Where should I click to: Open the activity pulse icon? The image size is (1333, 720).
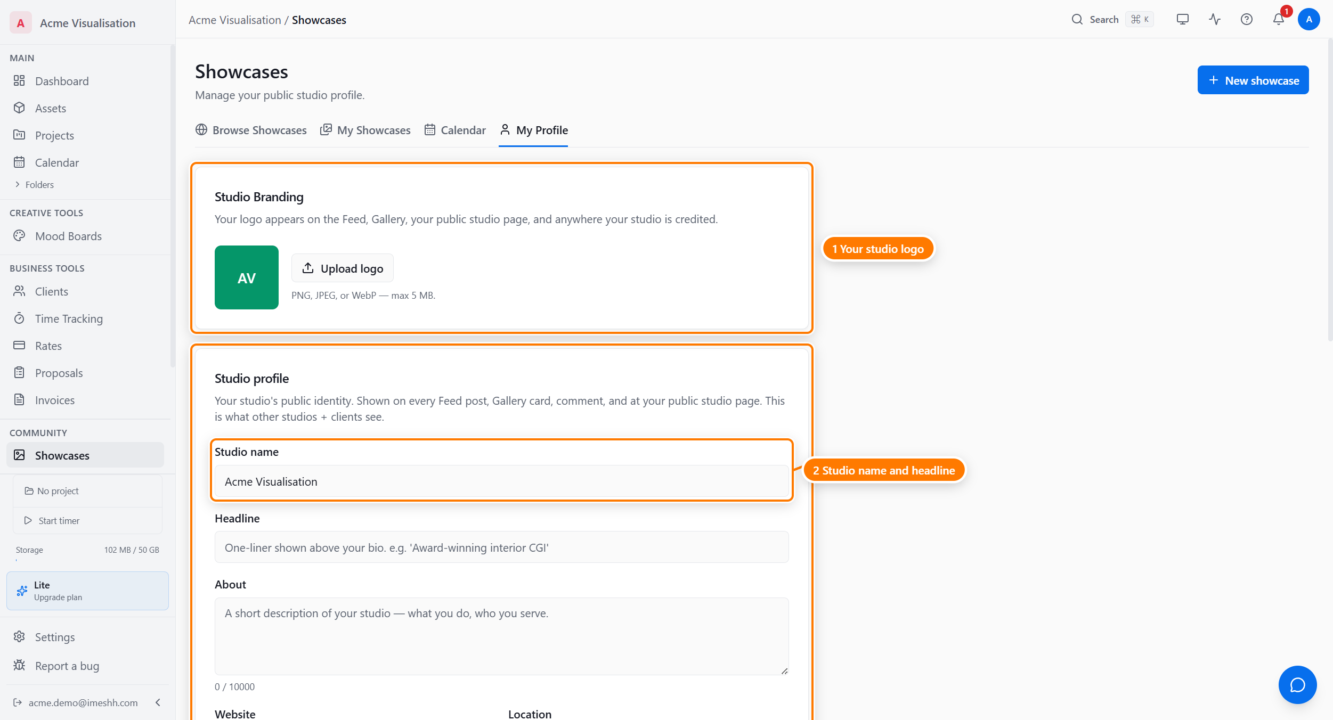coord(1215,19)
